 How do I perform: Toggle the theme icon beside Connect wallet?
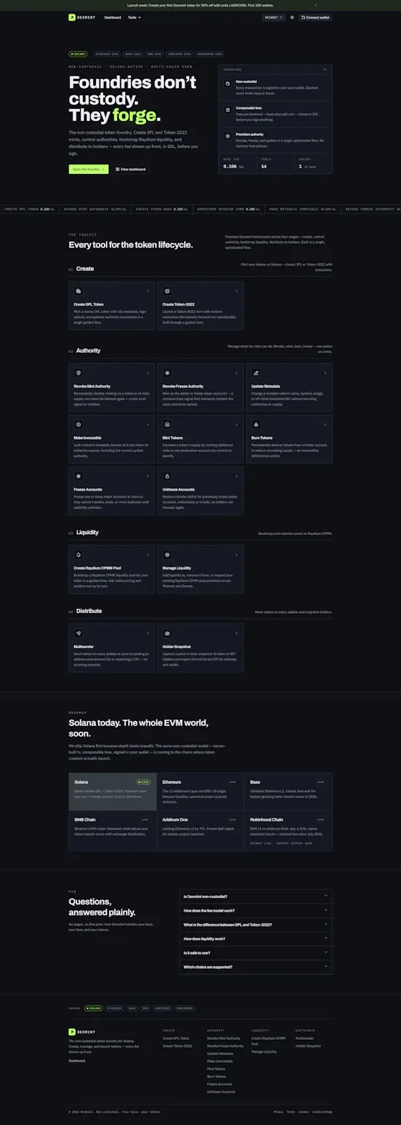point(292,17)
